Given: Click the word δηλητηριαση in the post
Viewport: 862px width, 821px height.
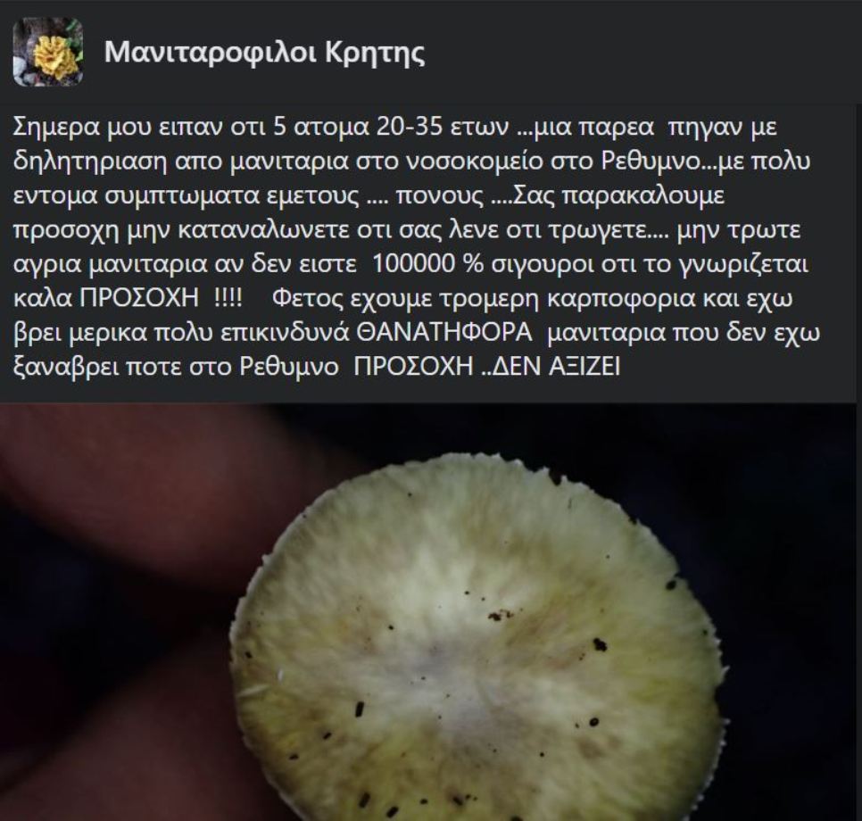Looking at the screenshot, I should point(89,162).
